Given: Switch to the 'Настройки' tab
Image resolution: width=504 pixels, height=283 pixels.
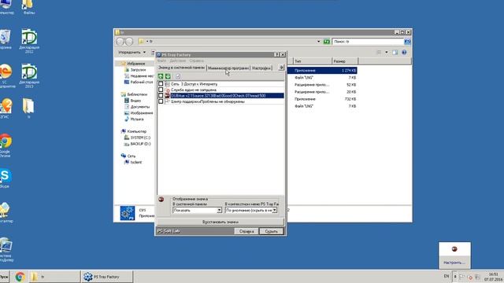Looking at the screenshot, I should point(261,68).
